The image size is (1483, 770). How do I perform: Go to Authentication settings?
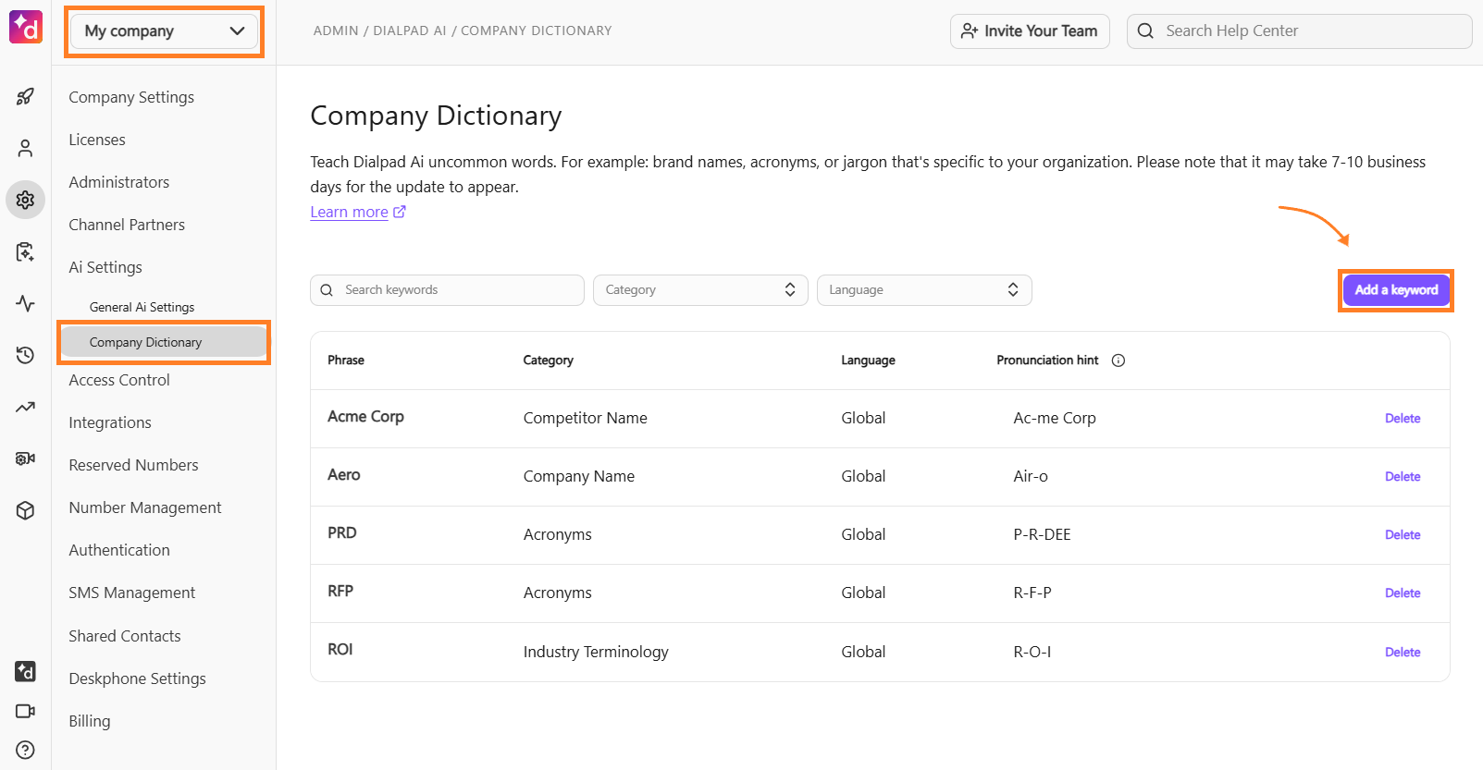pos(119,550)
